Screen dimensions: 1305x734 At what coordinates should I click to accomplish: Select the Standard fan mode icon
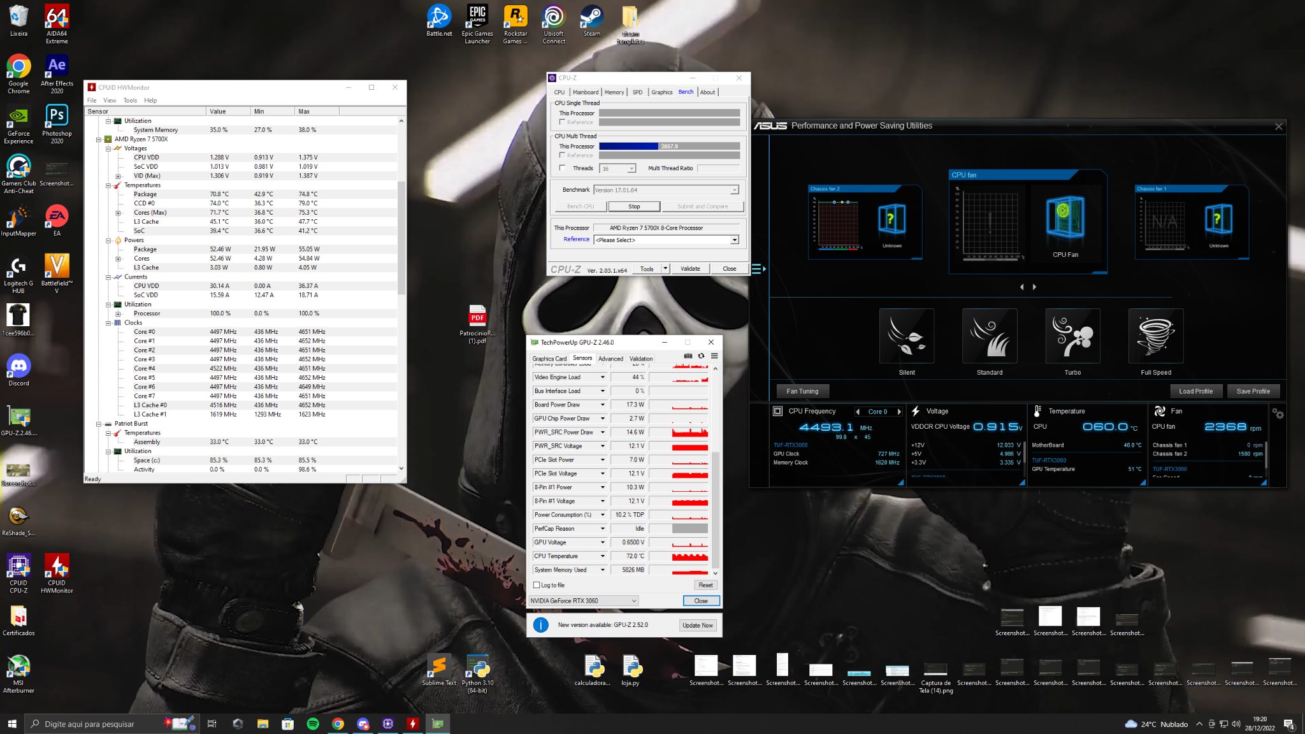click(990, 336)
